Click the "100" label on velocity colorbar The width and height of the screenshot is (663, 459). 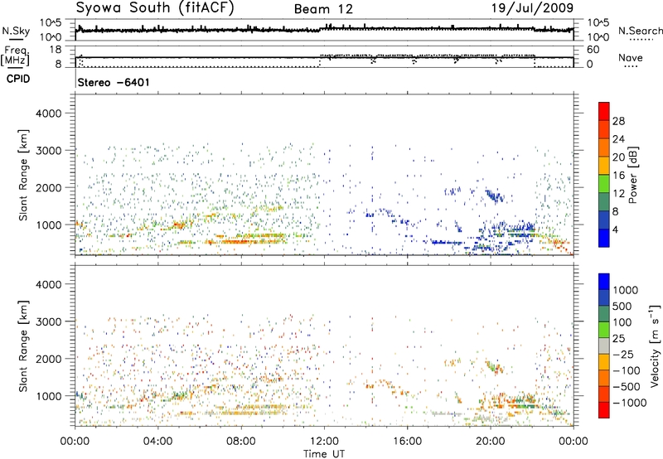tap(622, 322)
